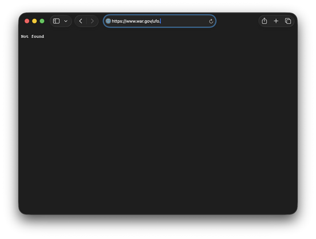Go back to the previous page
316x239 pixels.
[81, 21]
